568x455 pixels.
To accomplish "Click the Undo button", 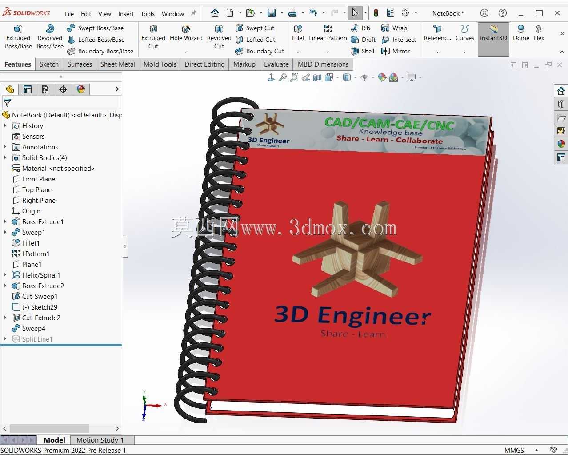I will pos(313,13).
